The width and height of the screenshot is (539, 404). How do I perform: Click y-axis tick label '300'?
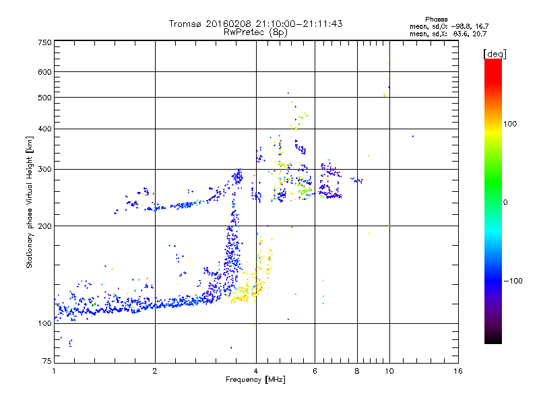click(45, 170)
